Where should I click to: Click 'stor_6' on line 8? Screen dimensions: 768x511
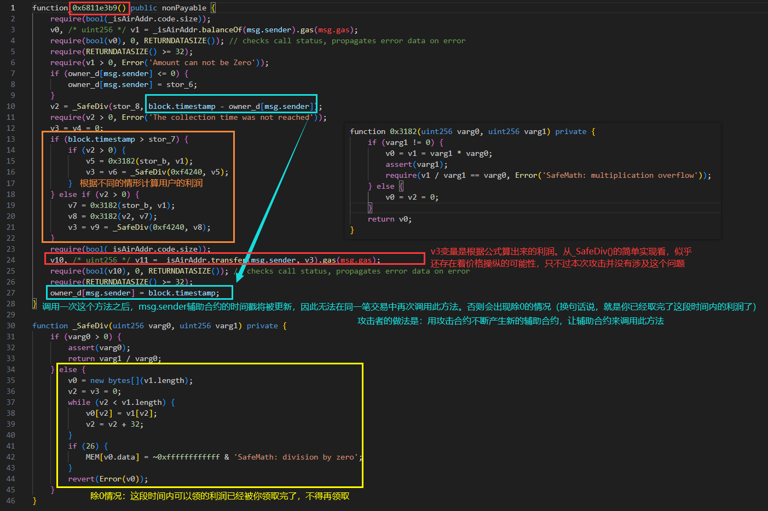pos(180,84)
